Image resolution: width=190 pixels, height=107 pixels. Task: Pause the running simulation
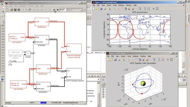point(54,10)
